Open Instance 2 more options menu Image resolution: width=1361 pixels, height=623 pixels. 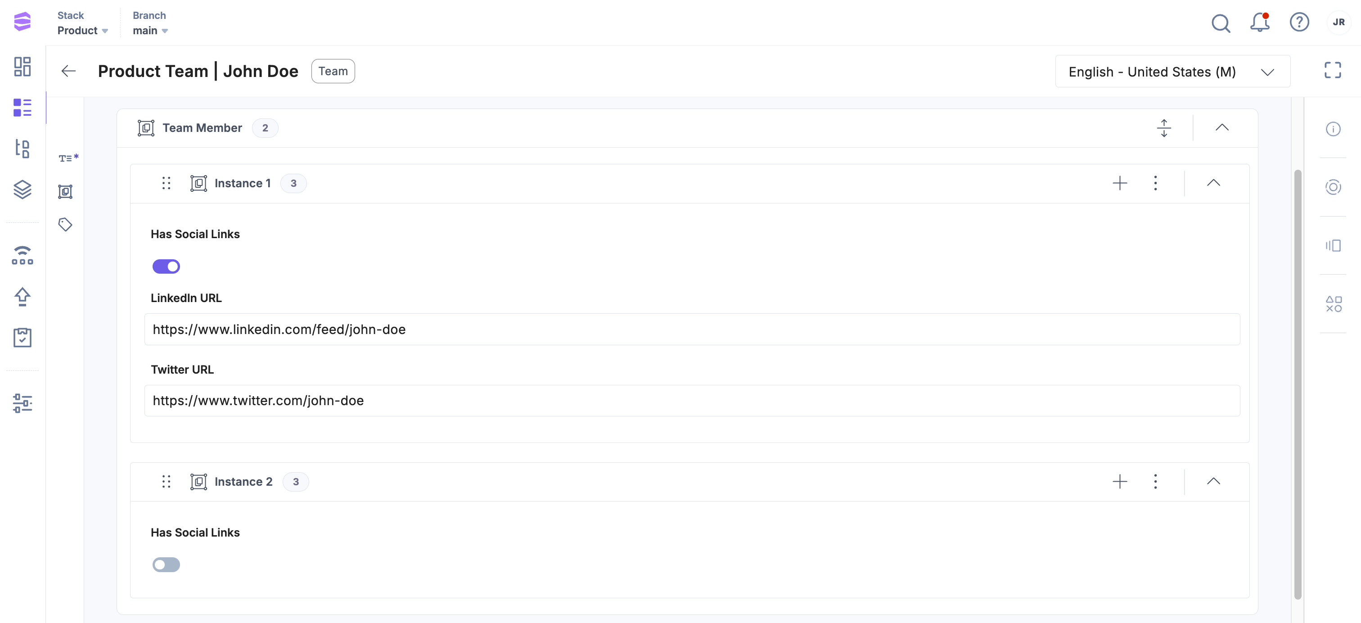[x=1155, y=481]
